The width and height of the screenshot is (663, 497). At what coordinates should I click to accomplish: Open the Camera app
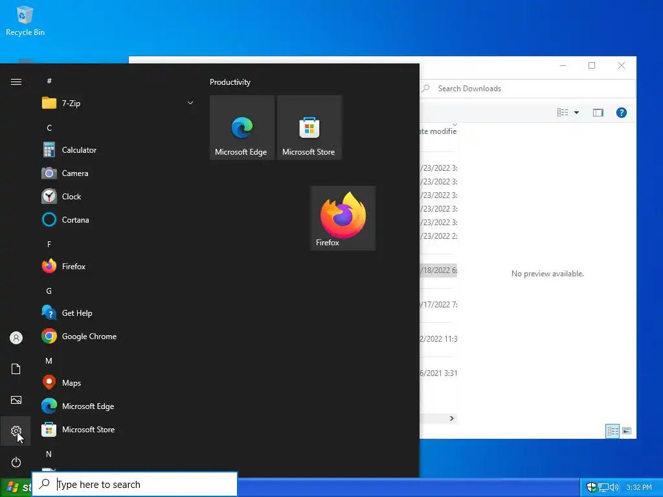118,173
